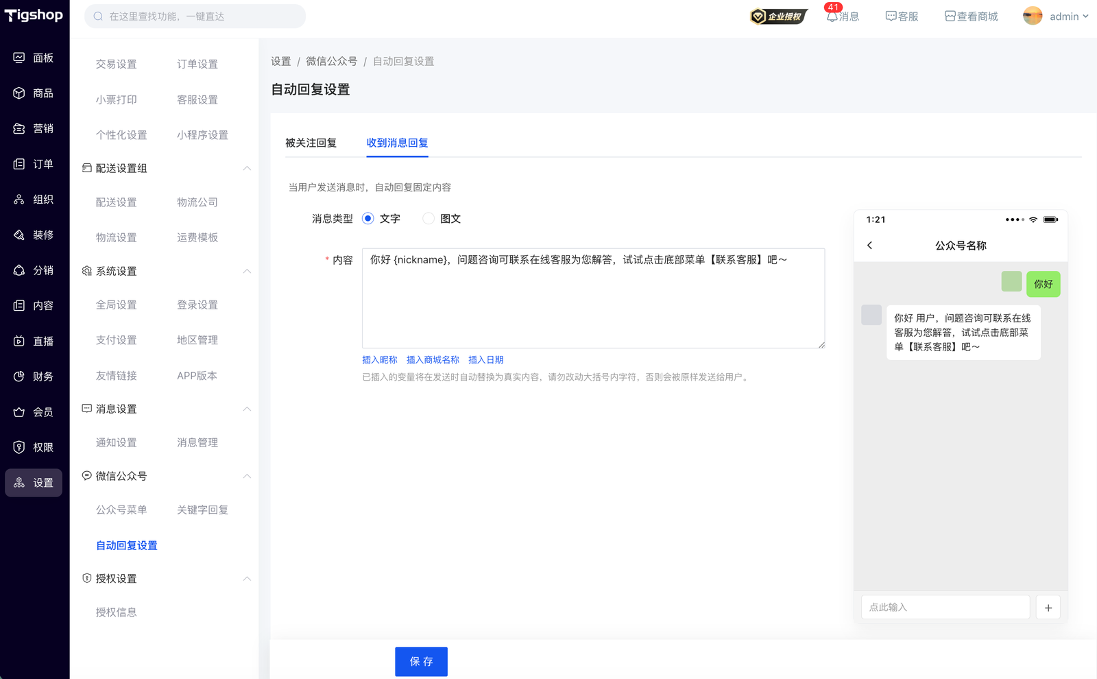Click the 查看商城 store icon

click(x=950, y=16)
